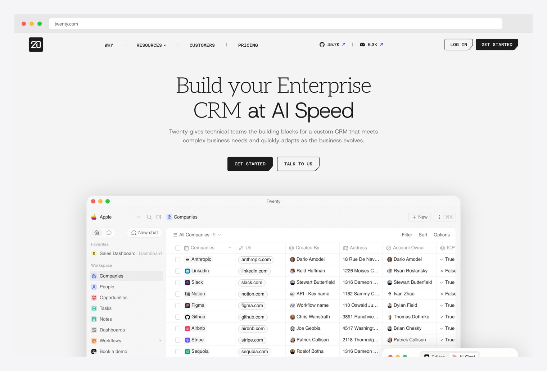Screen dimensions: 547x371
Task: Click the Stripe company logo icon
Action: point(187,340)
